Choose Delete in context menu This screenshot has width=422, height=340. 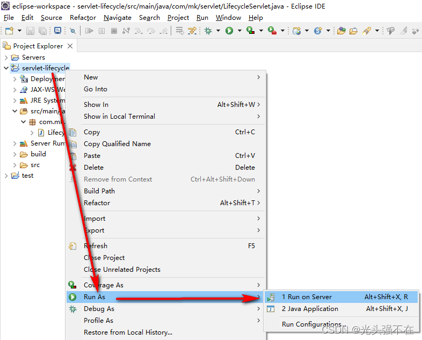click(165, 168)
